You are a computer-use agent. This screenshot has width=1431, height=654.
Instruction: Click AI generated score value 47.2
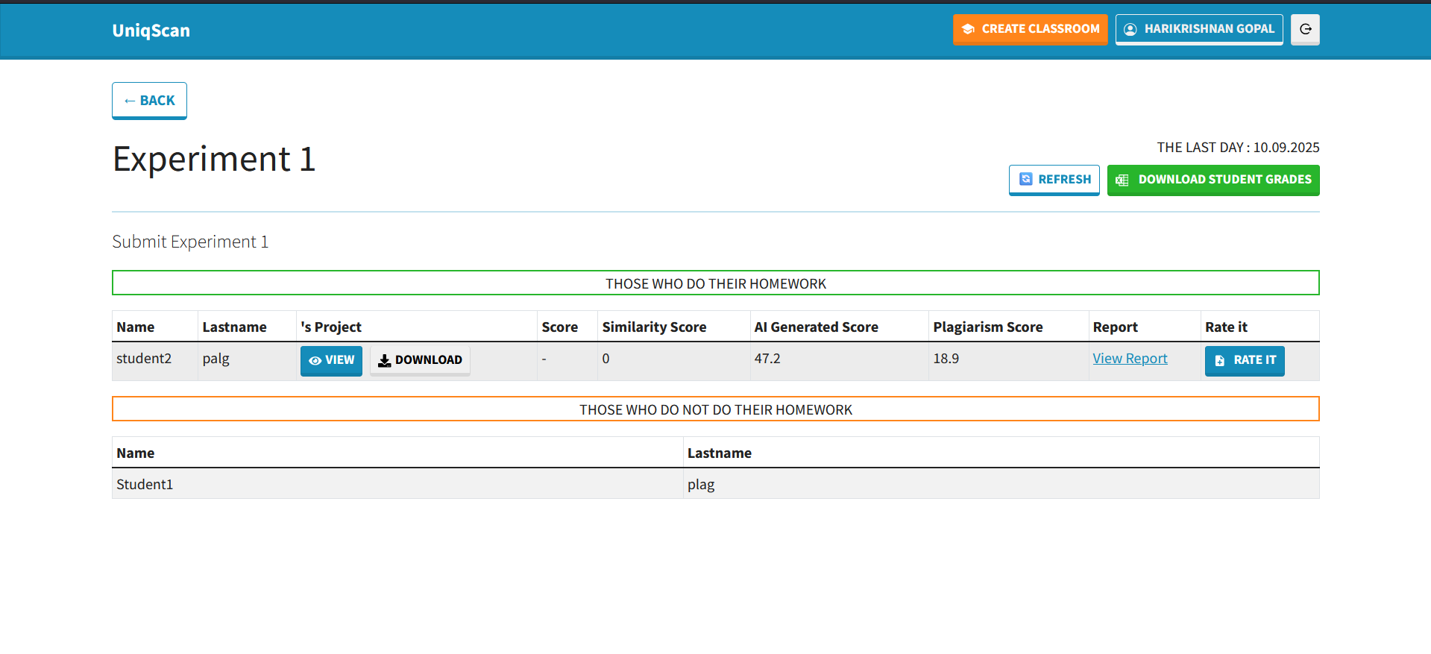(767, 359)
